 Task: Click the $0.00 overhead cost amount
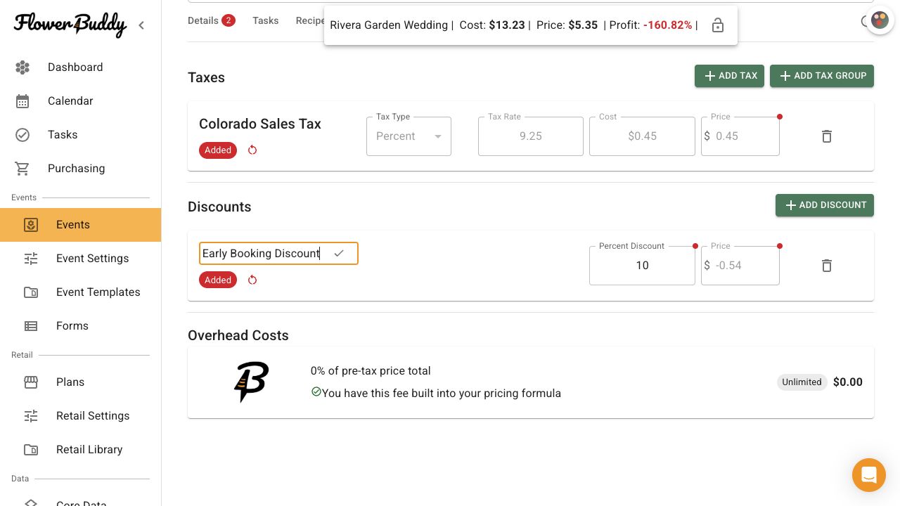[848, 382]
